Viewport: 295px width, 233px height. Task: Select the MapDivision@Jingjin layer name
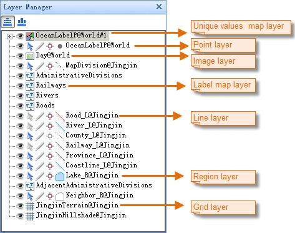102,66
